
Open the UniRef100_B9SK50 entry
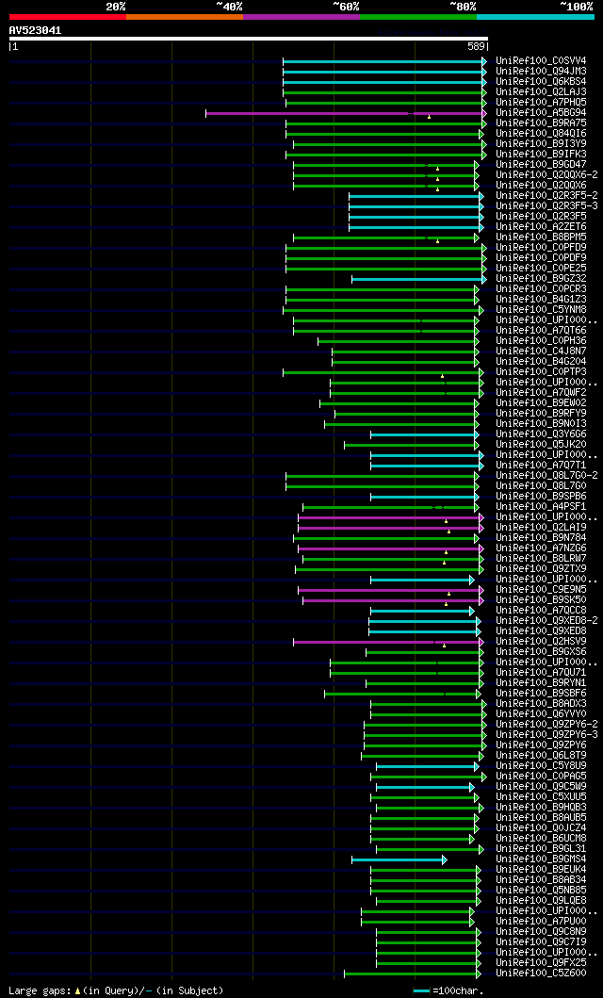coord(542,600)
